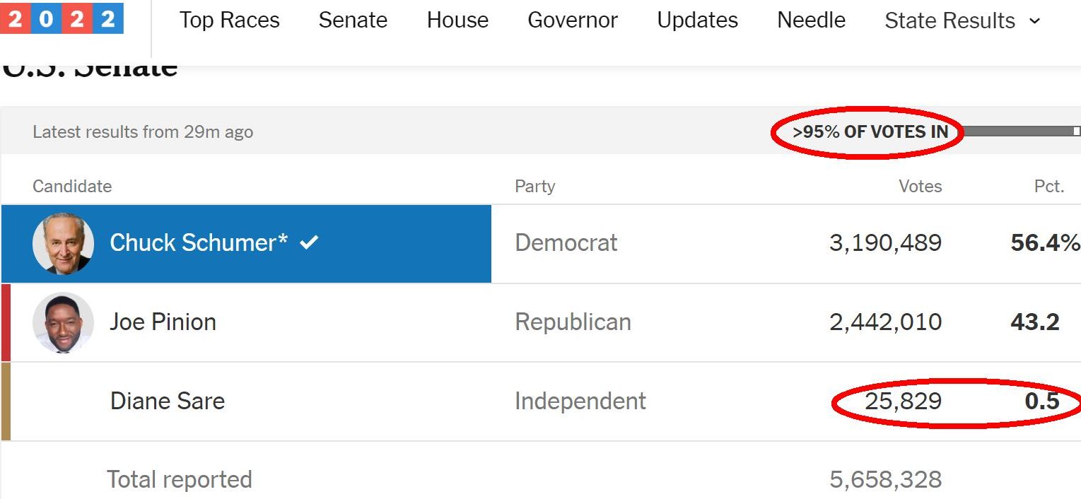Viewport: 1081px width, 499px height.
Task: Switch to the House tab
Action: pyautogui.click(x=457, y=20)
